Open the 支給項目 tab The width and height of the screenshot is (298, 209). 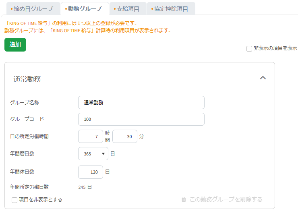coord(128,9)
